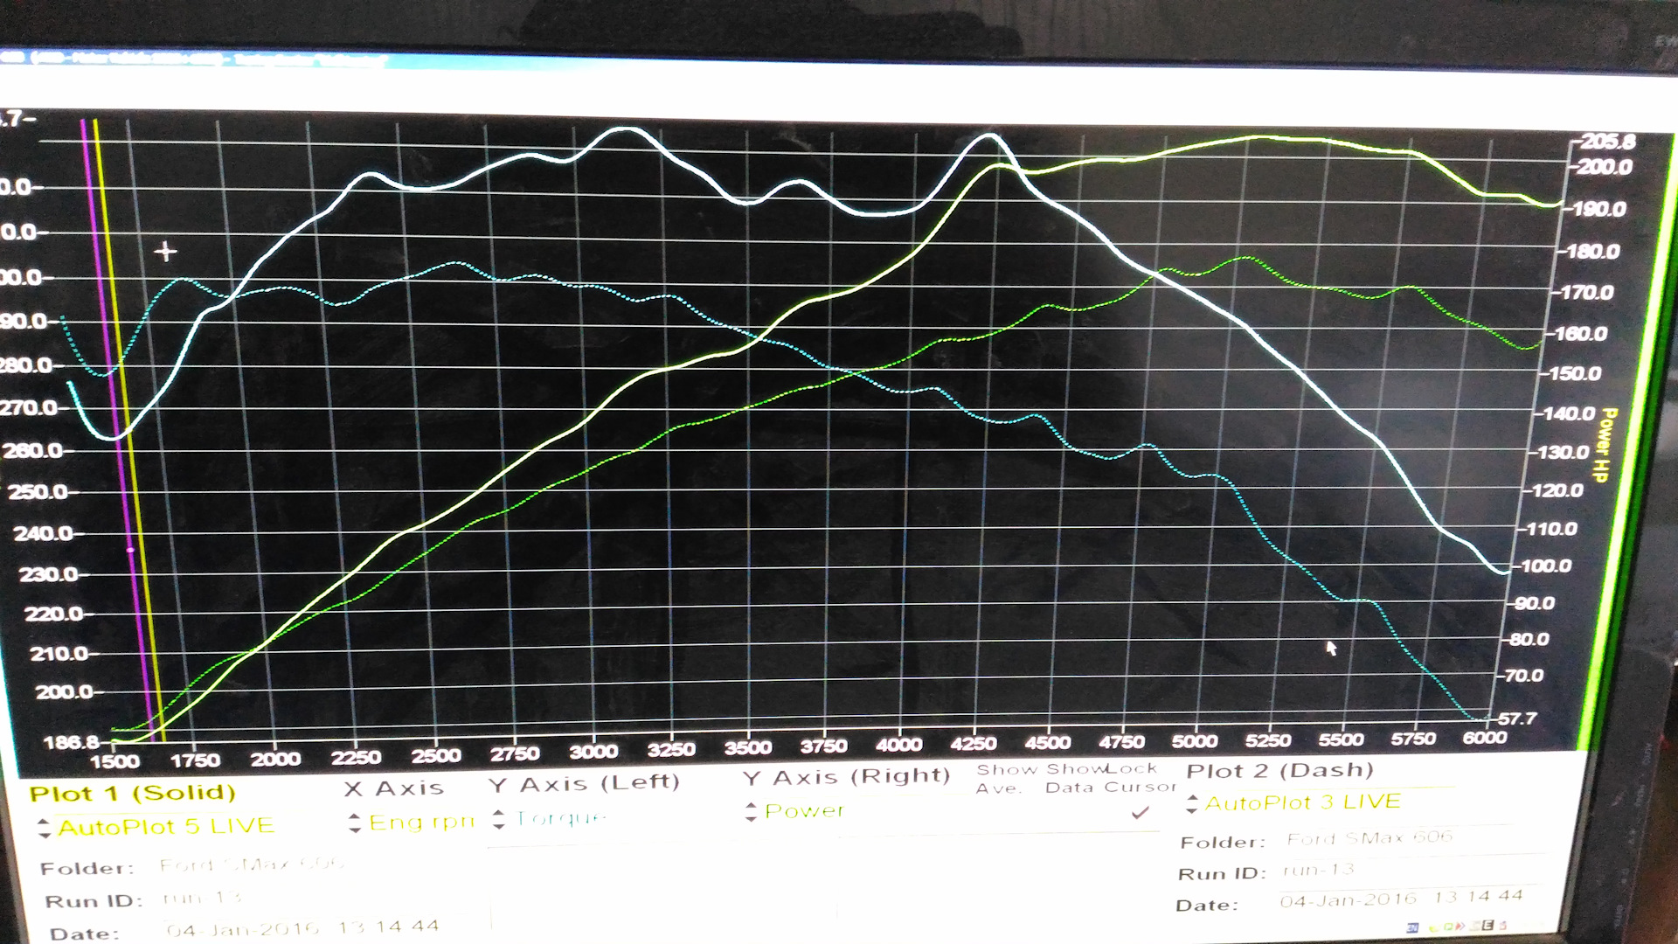Click the 1500 rpm tick label
1678x944 pixels.
coord(115,761)
